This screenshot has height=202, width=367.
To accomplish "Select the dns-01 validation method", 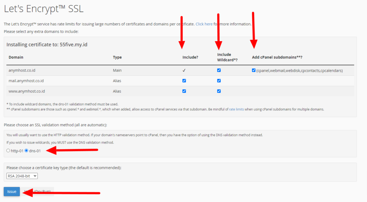I will coord(26,151).
